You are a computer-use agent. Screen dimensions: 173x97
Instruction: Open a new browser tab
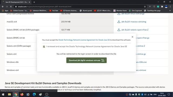pyautogui.click(x=34, y=2)
